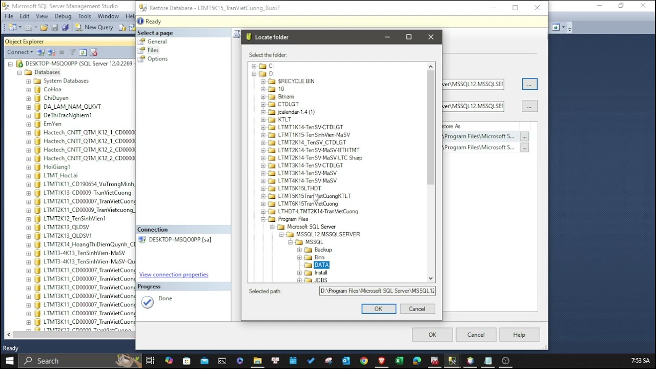Select the Options page in Restore Database
Image resolution: width=656 pixels, height=369 pixels.
point(157,59)
